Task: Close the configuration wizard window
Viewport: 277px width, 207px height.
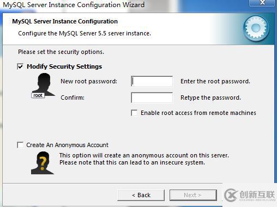Action: click(x=262, y=3)
